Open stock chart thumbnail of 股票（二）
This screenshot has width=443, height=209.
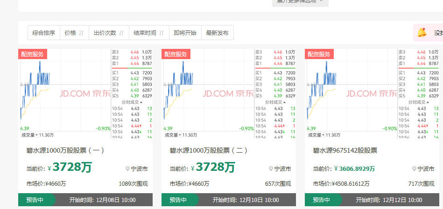229,93
